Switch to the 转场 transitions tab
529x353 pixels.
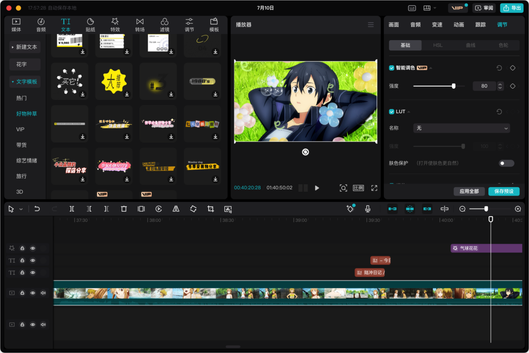coord(139,25)
